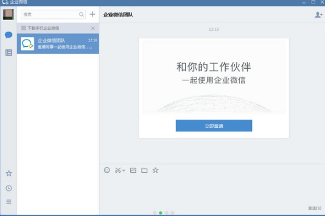Click the send image icon
Viewport: 325px width, 219px height.
click(x=133, y=170)
